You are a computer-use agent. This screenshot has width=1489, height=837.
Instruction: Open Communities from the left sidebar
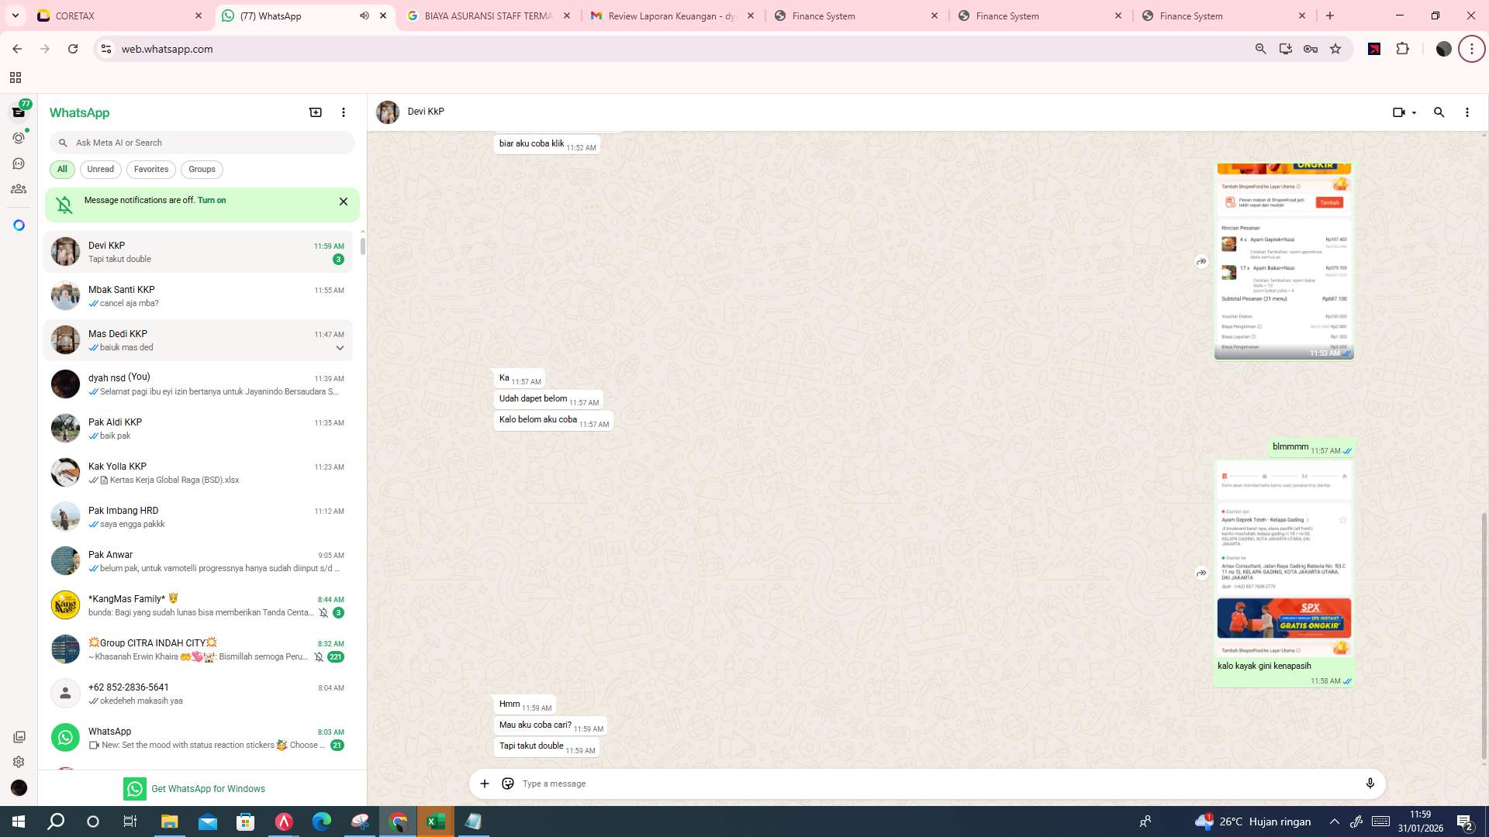19,188
